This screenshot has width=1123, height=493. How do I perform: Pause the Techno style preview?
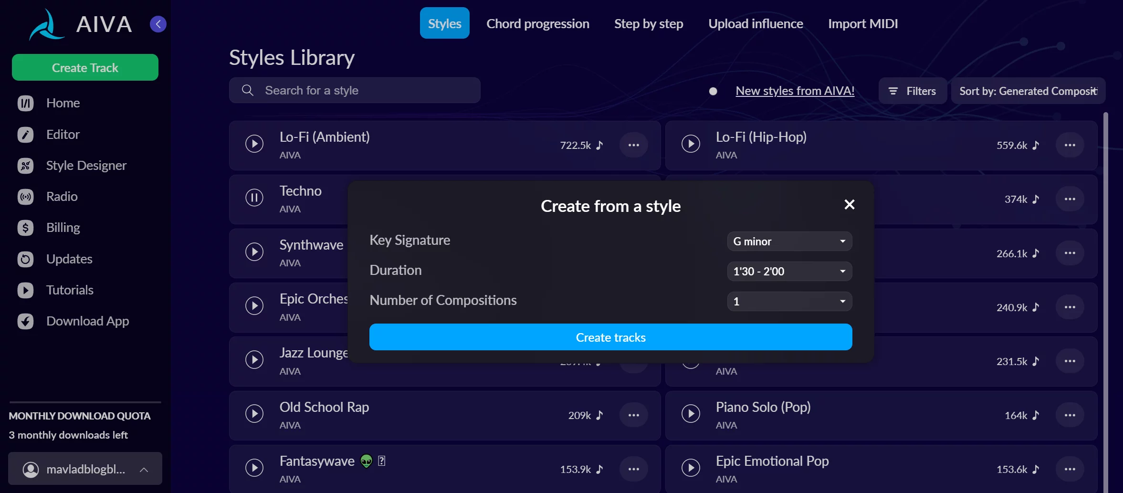[254, 198]
